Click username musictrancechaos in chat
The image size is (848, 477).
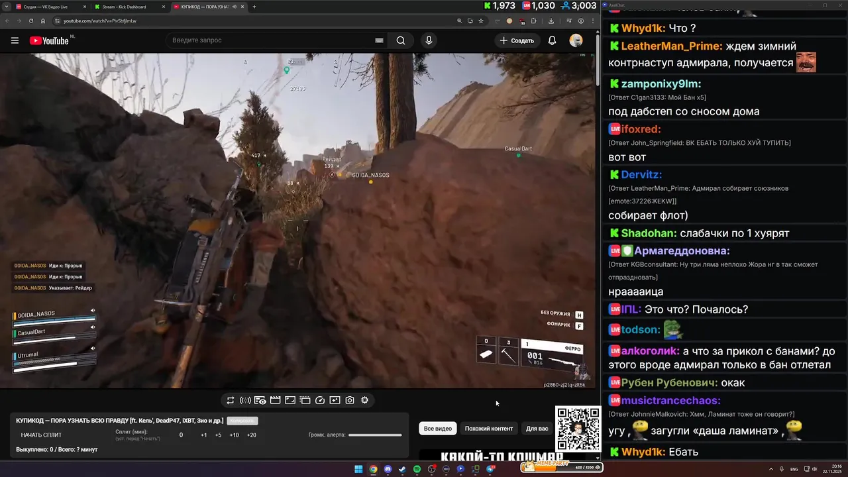click(671, 401)
